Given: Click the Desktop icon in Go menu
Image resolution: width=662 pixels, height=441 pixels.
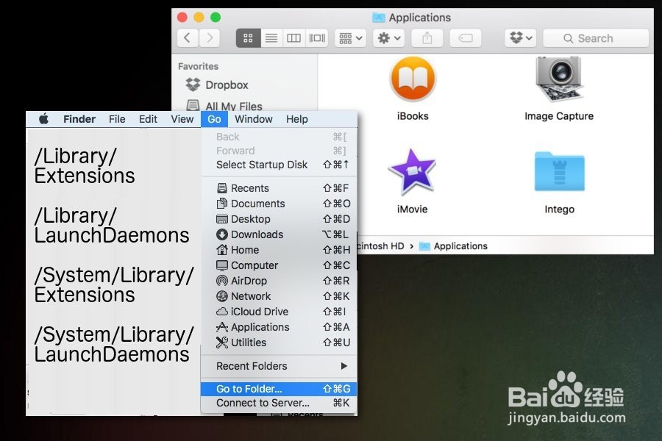Looking at the screenshot, I should pyautogui.click(x=221, y=219).
